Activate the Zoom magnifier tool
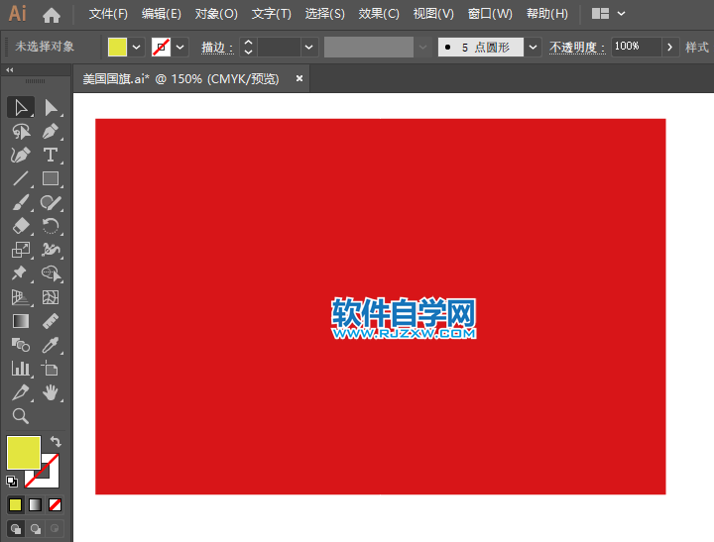Viewport: 714px width, 542px height. (x=20, y=416)
